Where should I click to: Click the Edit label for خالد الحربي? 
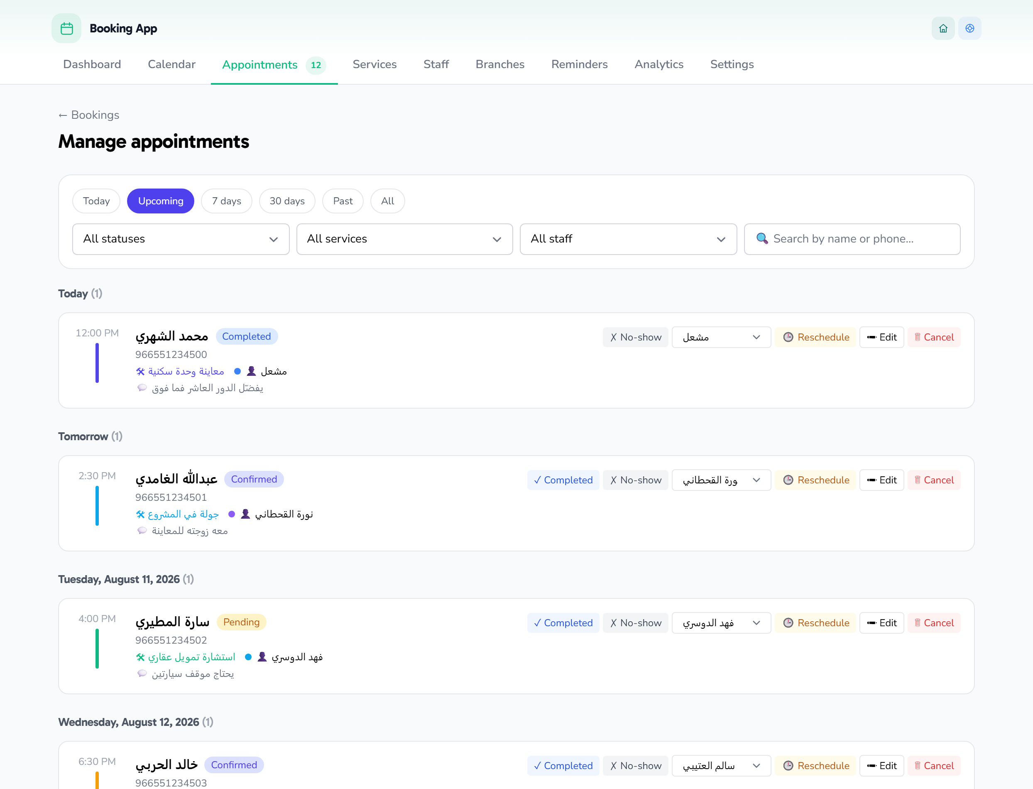[x=888, y=765]
